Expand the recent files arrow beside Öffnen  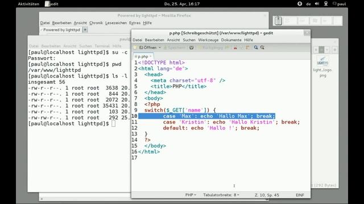[160, 48]
